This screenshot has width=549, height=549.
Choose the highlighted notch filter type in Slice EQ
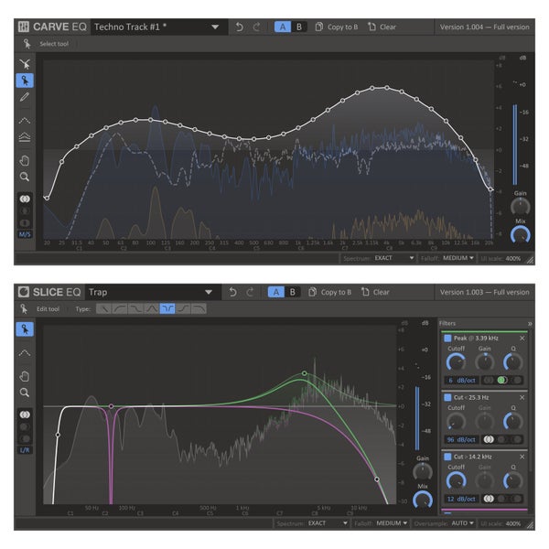pos(167,309)
